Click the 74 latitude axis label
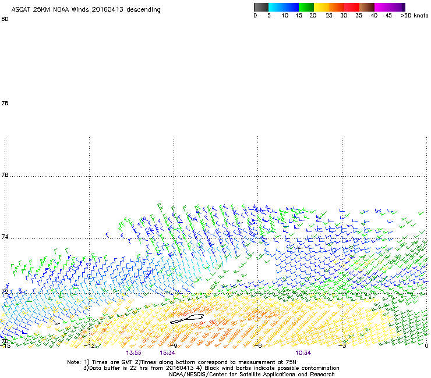 coord(5,237)
